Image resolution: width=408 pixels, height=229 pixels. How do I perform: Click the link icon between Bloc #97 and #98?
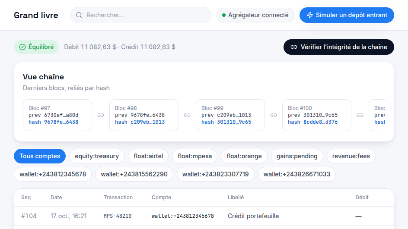tap(101, 115)
